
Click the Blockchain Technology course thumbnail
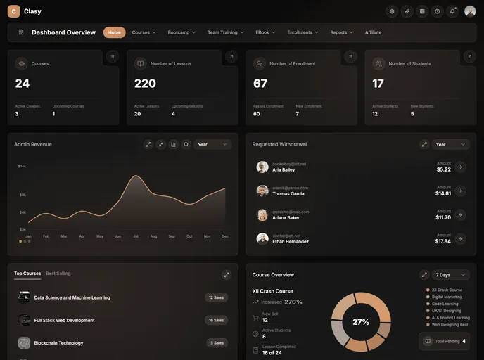(24, 342)
